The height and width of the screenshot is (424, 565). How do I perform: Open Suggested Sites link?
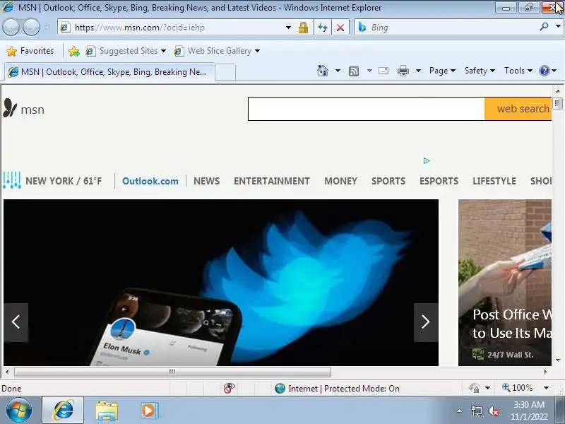[x=126, y=51]
